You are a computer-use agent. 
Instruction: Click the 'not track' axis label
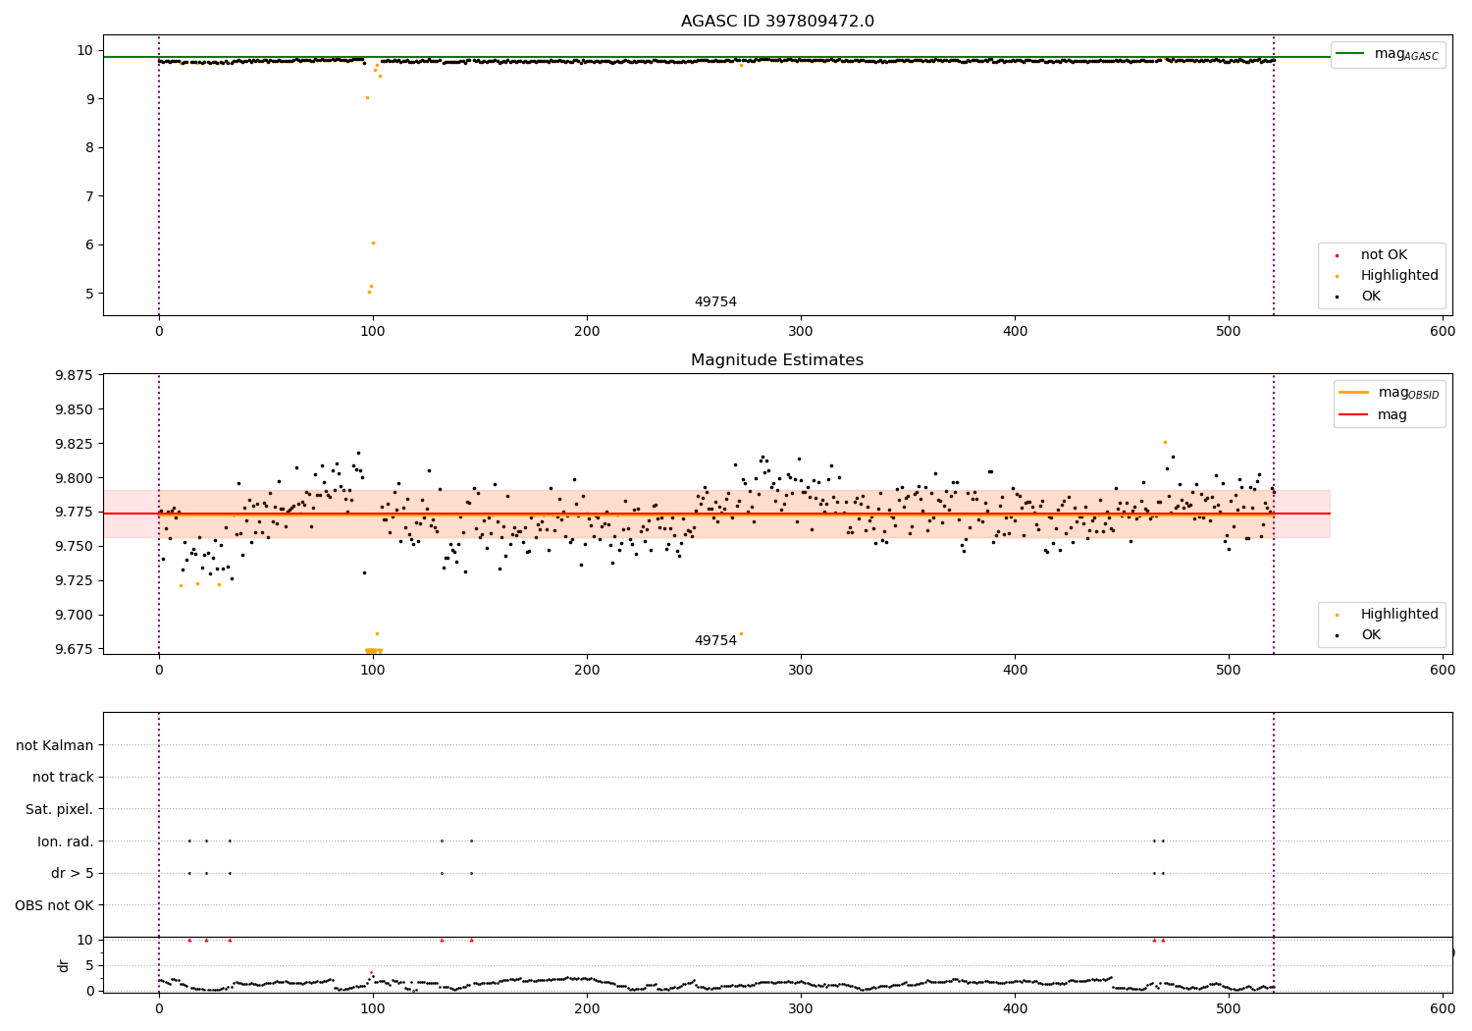point(63,777)
